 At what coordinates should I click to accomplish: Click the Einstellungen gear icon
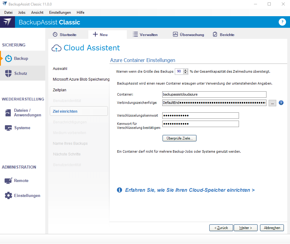tap(8, 195)
